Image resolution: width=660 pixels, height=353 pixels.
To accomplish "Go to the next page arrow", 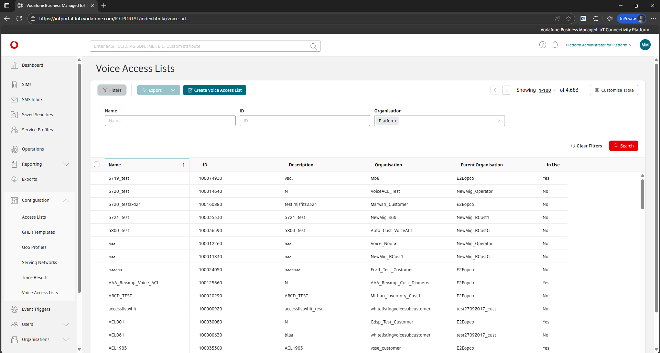I will (506, 90).
